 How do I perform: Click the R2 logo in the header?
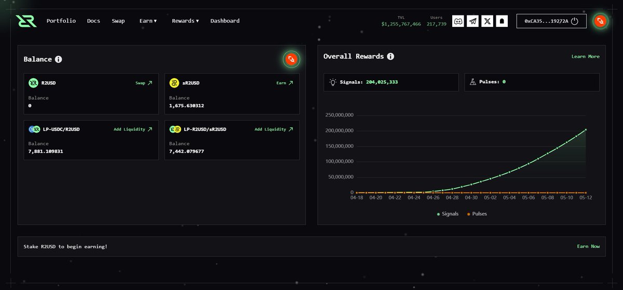26,21
